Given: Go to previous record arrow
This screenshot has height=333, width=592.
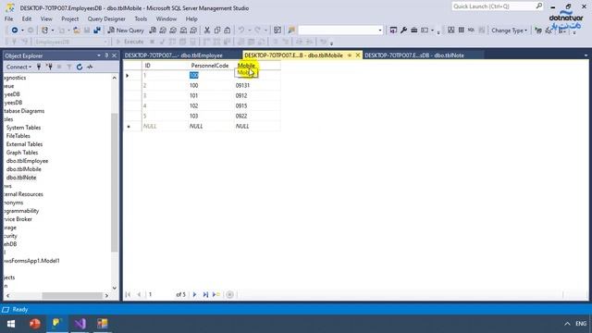Looking at the screenshot, I should (x=139, y=294).
